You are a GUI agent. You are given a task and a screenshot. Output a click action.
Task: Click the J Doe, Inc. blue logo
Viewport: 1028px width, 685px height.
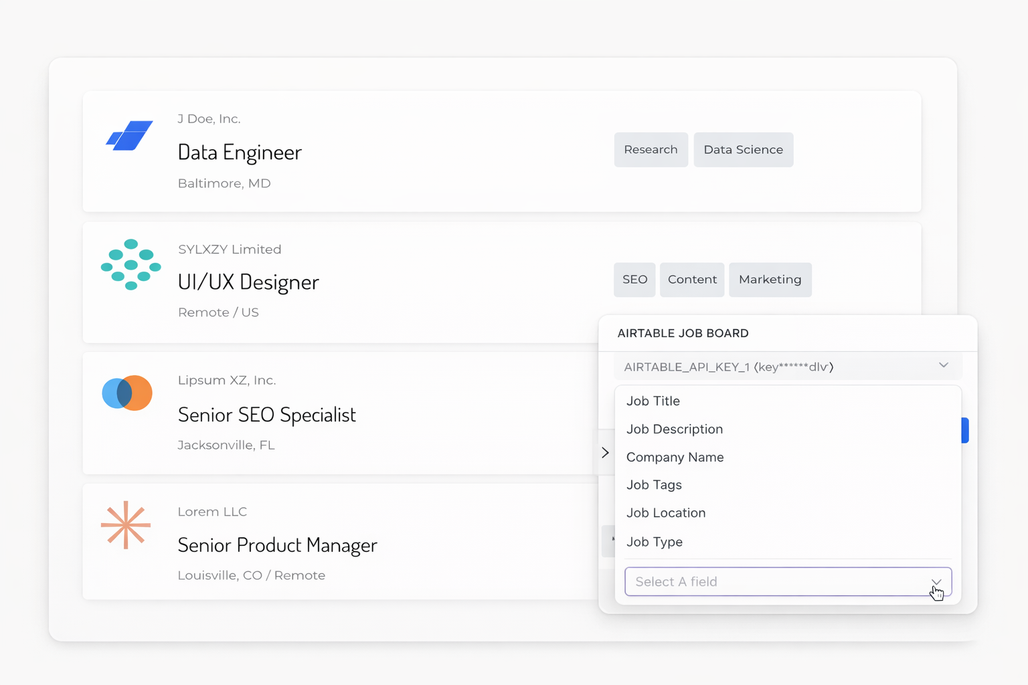129,136
